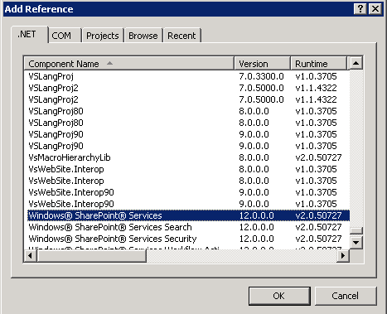
Task: Confirm with the OK button
Action: (x=279, y=296)
